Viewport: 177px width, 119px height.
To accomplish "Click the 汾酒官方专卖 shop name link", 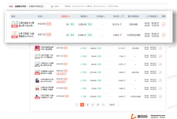I will click(x=20, y=6).
